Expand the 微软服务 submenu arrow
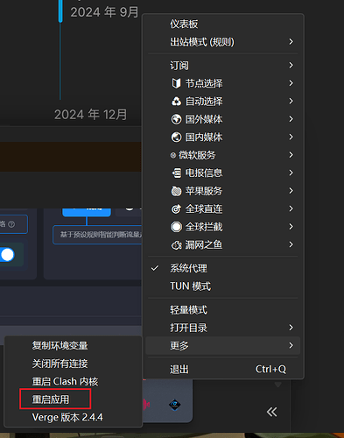This screenshot has height=438, width=344. pos(291,155)
